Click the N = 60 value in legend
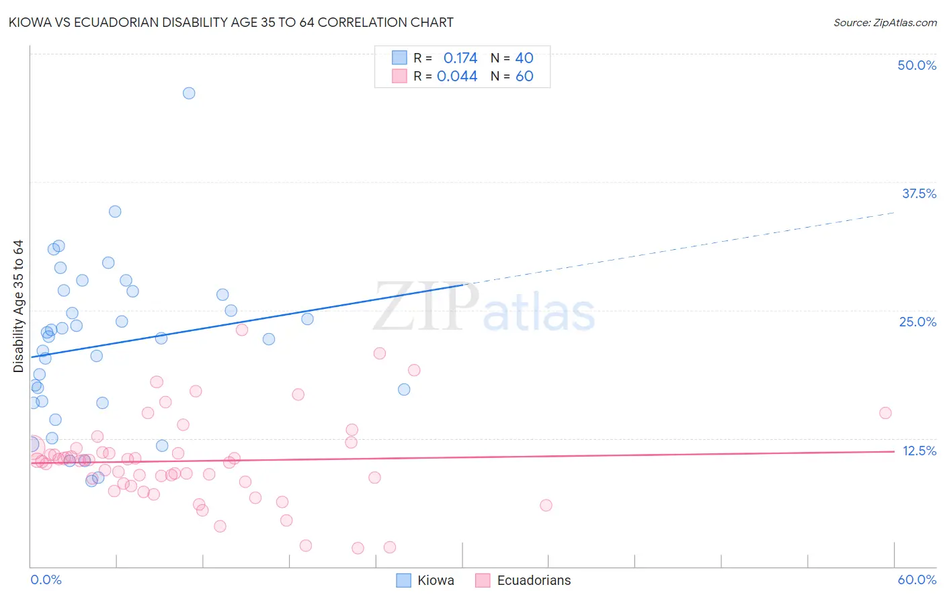This screenshot has height=599, width=945. [x=512, y=76]
